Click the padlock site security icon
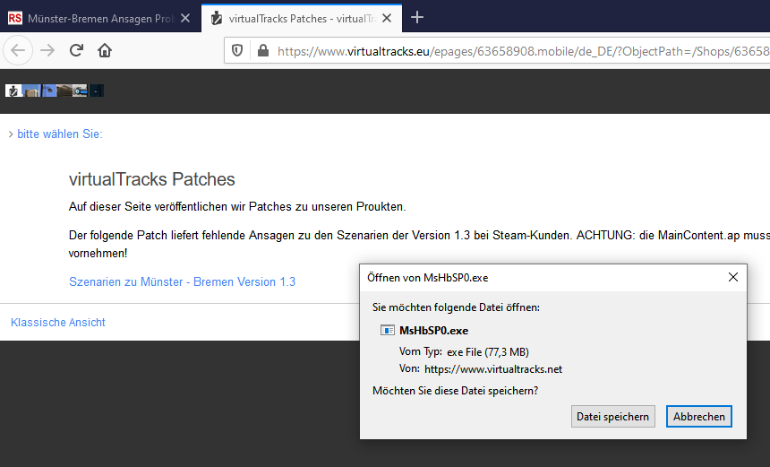This screenshot has width=770, height=467. point(262,51)
